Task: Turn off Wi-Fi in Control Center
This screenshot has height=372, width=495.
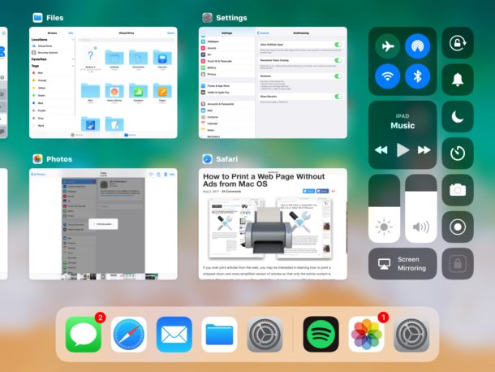Action: pos(387,76)
